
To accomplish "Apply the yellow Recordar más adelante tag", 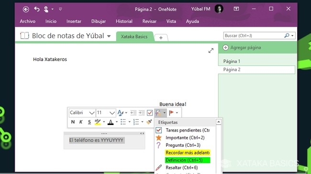I will 185,153.
